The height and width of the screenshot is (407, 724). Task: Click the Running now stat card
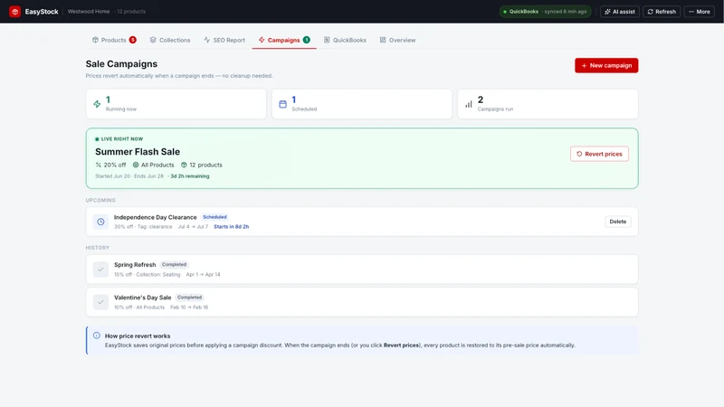(176, 104)
